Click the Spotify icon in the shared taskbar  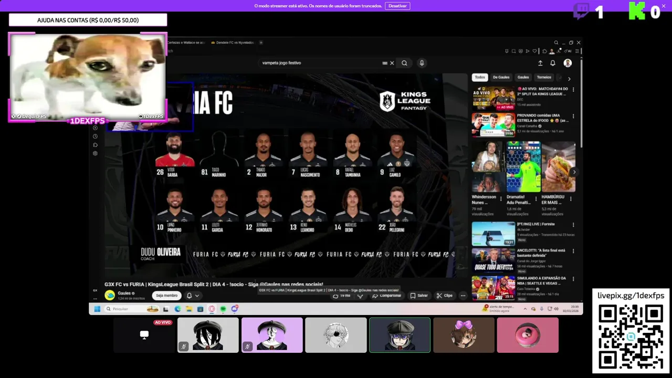[223, 309]
